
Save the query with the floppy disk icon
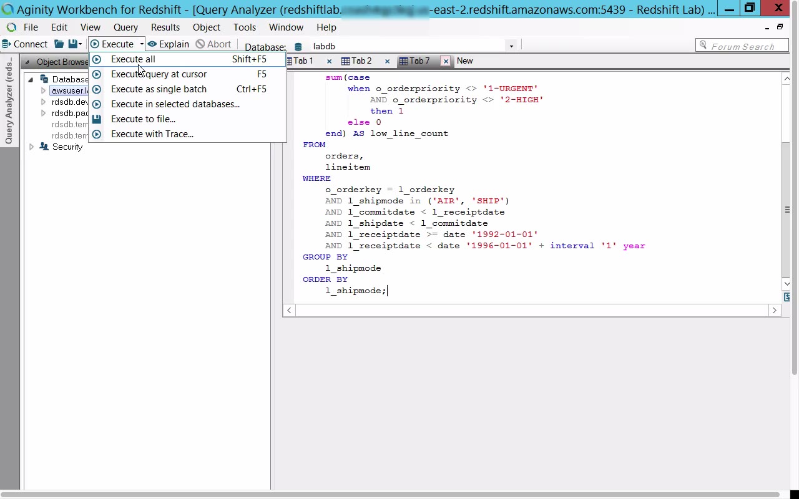pos(73,44)
